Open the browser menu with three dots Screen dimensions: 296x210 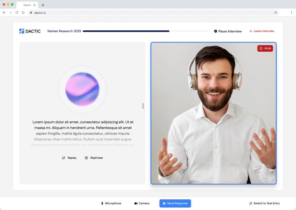click(291, 12)
